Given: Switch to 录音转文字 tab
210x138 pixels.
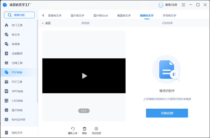Looking at the screenshot, I should coord(55,16).
